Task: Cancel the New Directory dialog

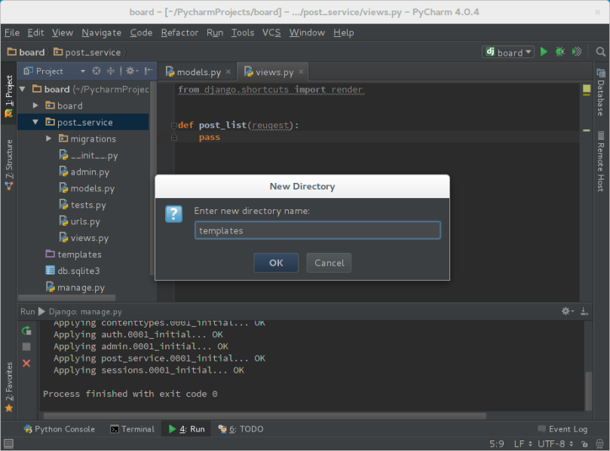Action: click(329, 263)
